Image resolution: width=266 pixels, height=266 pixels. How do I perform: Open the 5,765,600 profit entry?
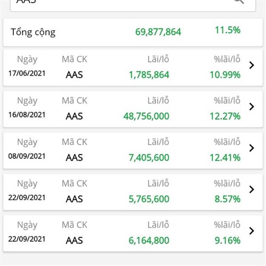click(149, 199)
